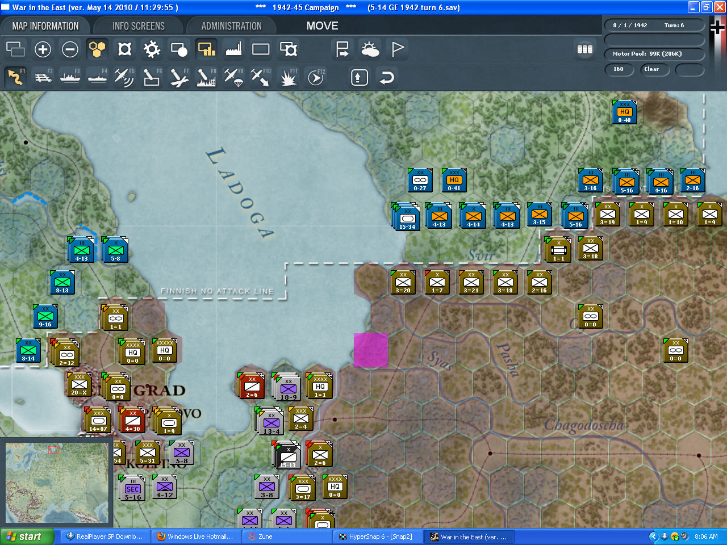Open Windows Live Hotmail taskbar item
The image size is (727, 545).
(x=195, y=536)
